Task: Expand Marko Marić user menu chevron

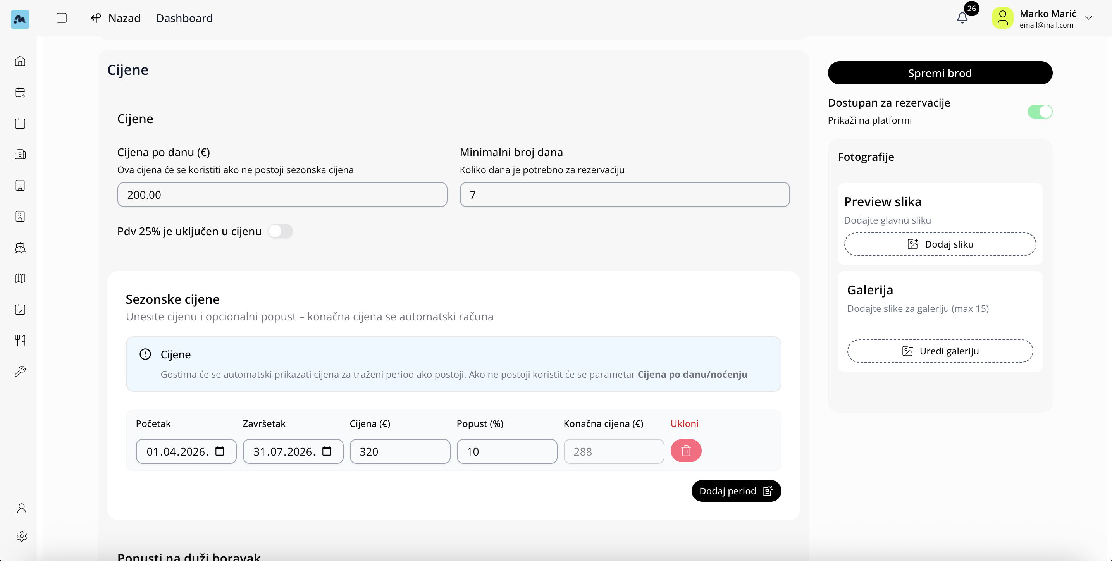Action: 1088,18
